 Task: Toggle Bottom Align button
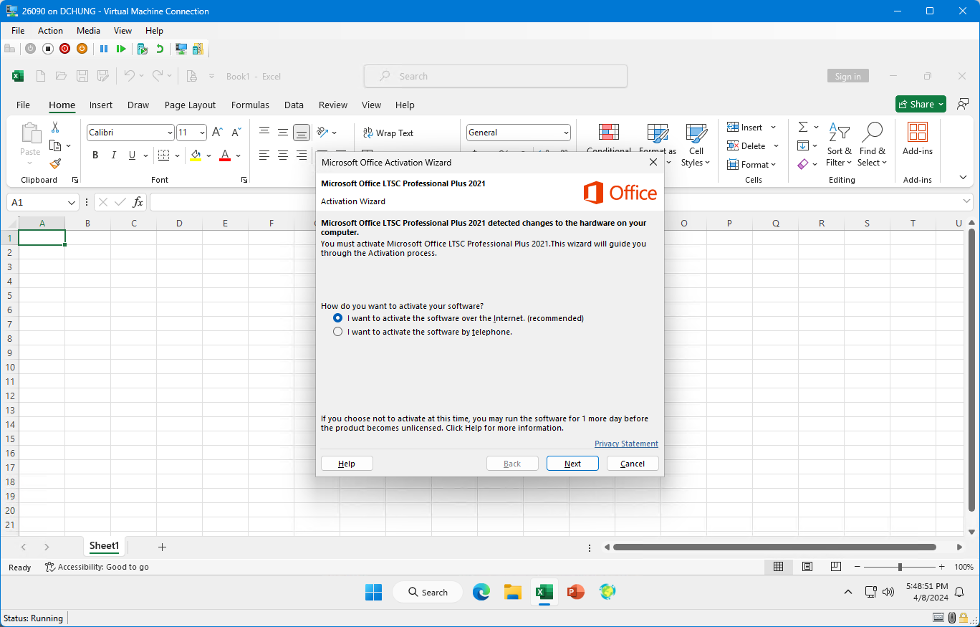click(302, 132)
